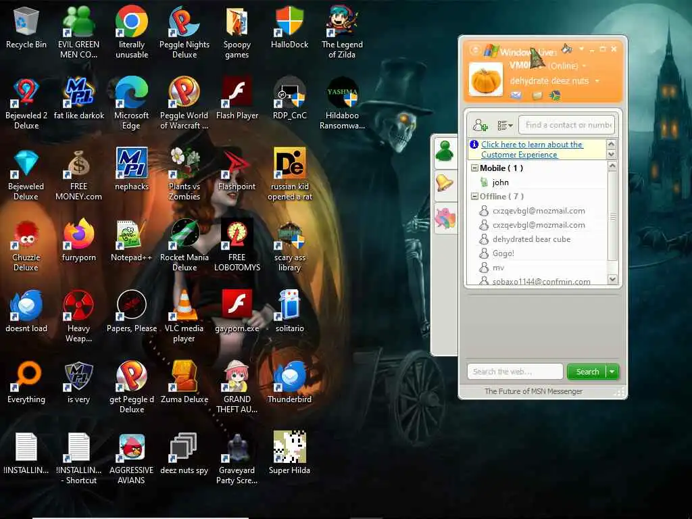This screenshot has width=692, height=519.
Task: Launch 'get Peggle d Deluxe' shortcut
Action: point(132,387)
